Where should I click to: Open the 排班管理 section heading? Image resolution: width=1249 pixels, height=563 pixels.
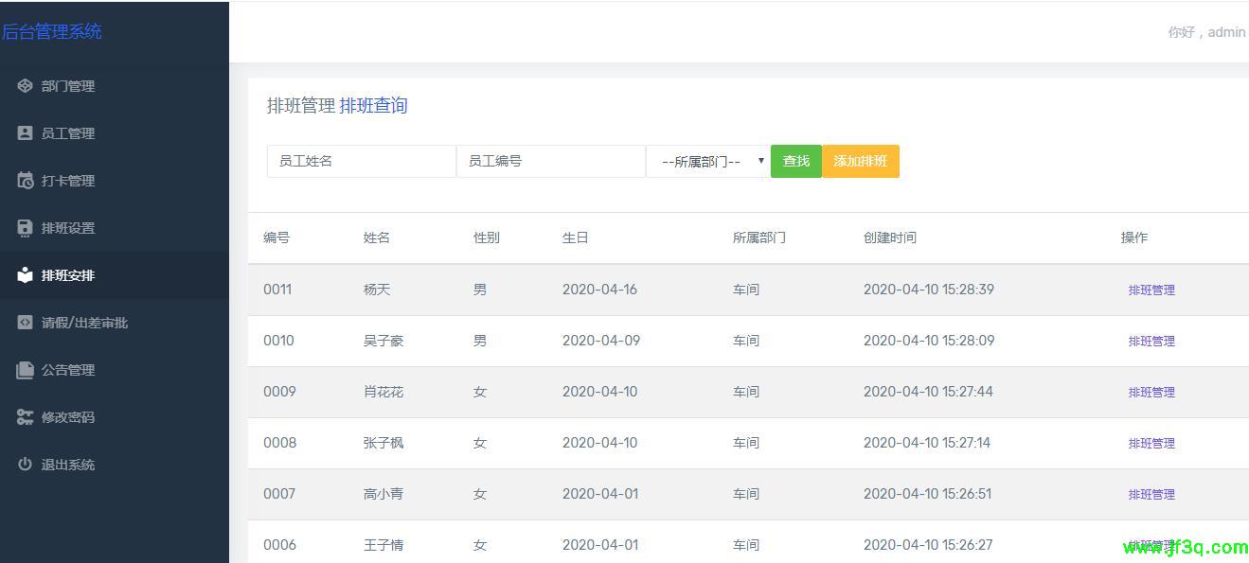pyautogui.click(x=297, y=105)
